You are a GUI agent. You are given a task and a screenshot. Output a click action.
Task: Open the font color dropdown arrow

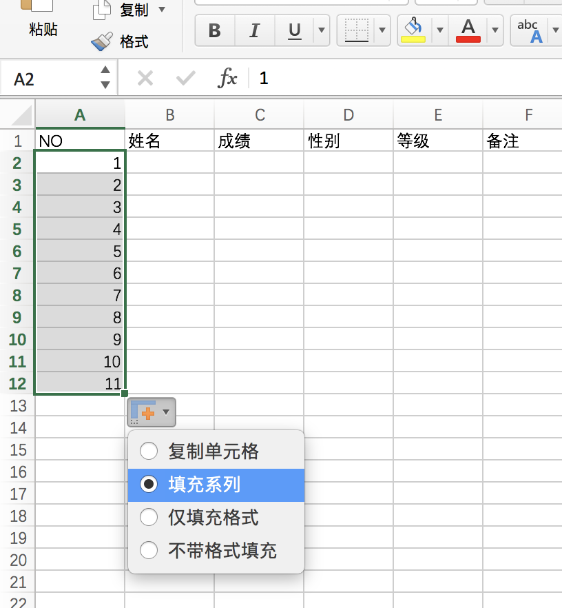pos(495,30)
